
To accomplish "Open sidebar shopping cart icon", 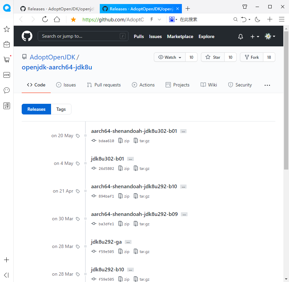I will point(7,59).
